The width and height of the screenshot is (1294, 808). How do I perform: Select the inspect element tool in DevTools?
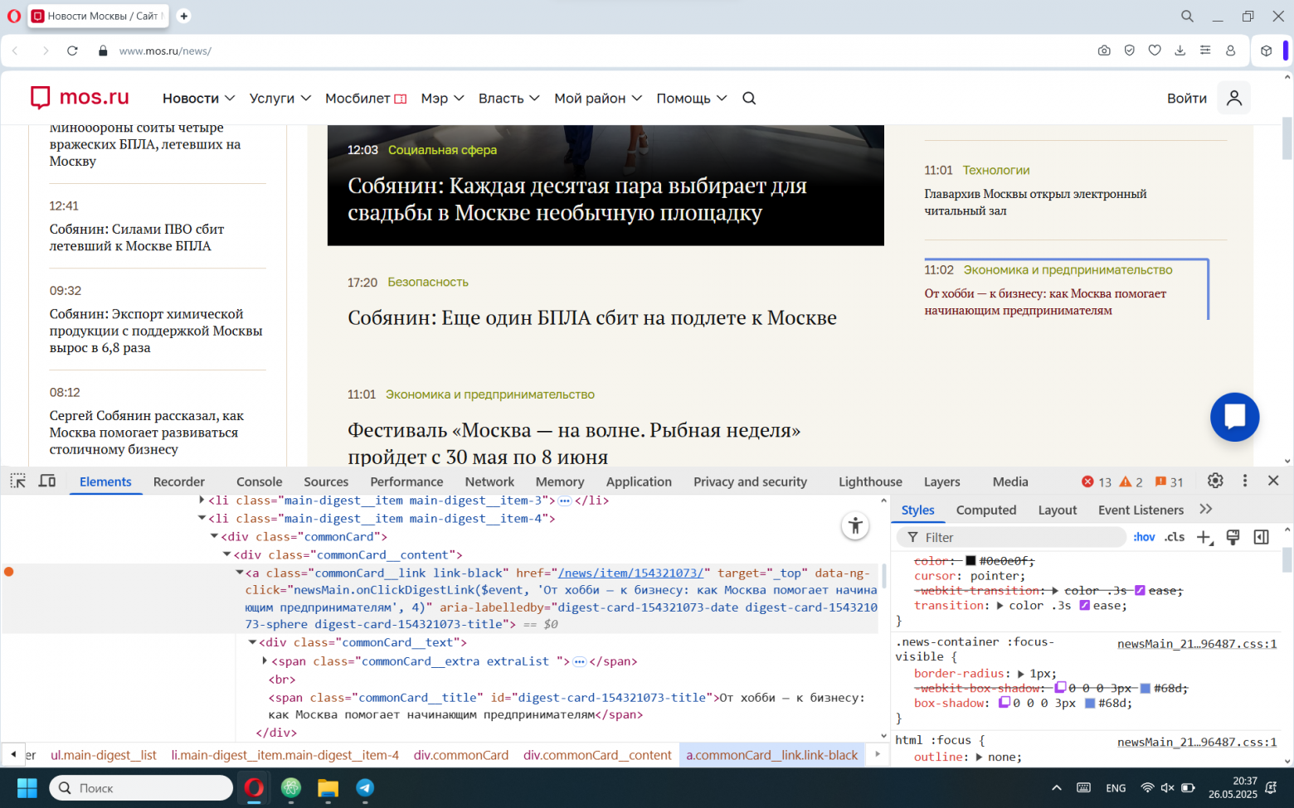[17, 481]
